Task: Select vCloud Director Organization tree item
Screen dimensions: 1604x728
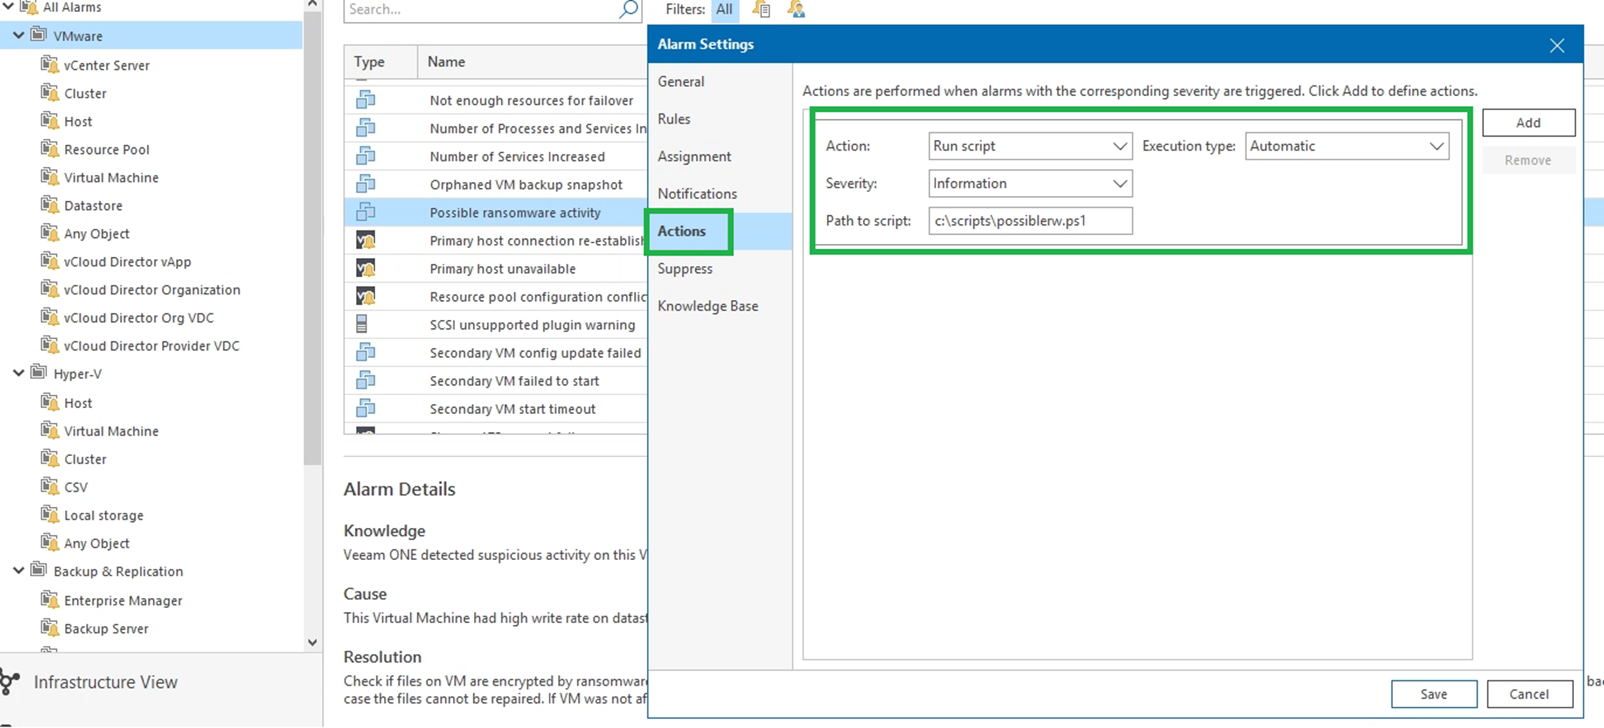Action: coord(151,289)
